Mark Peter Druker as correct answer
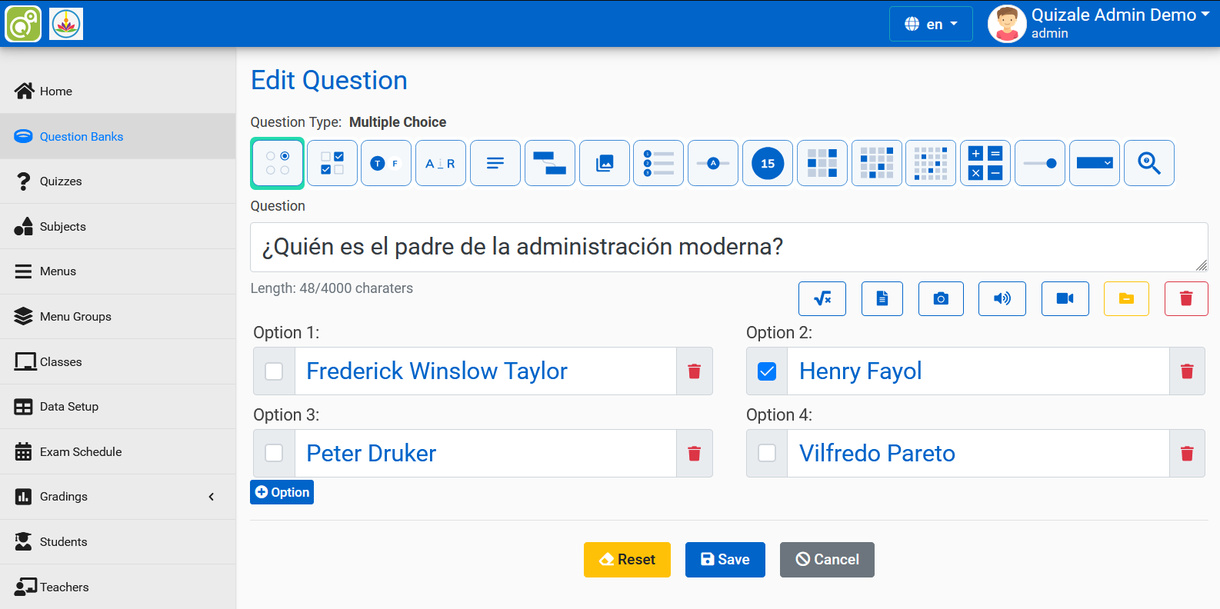Image resolution: width=1220 pixels, height=609 pixels. coord(274,454)
